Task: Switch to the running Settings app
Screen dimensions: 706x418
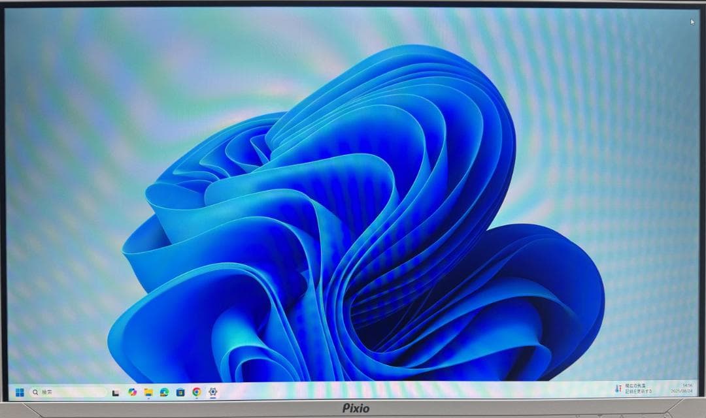Action: pos(212,392)
